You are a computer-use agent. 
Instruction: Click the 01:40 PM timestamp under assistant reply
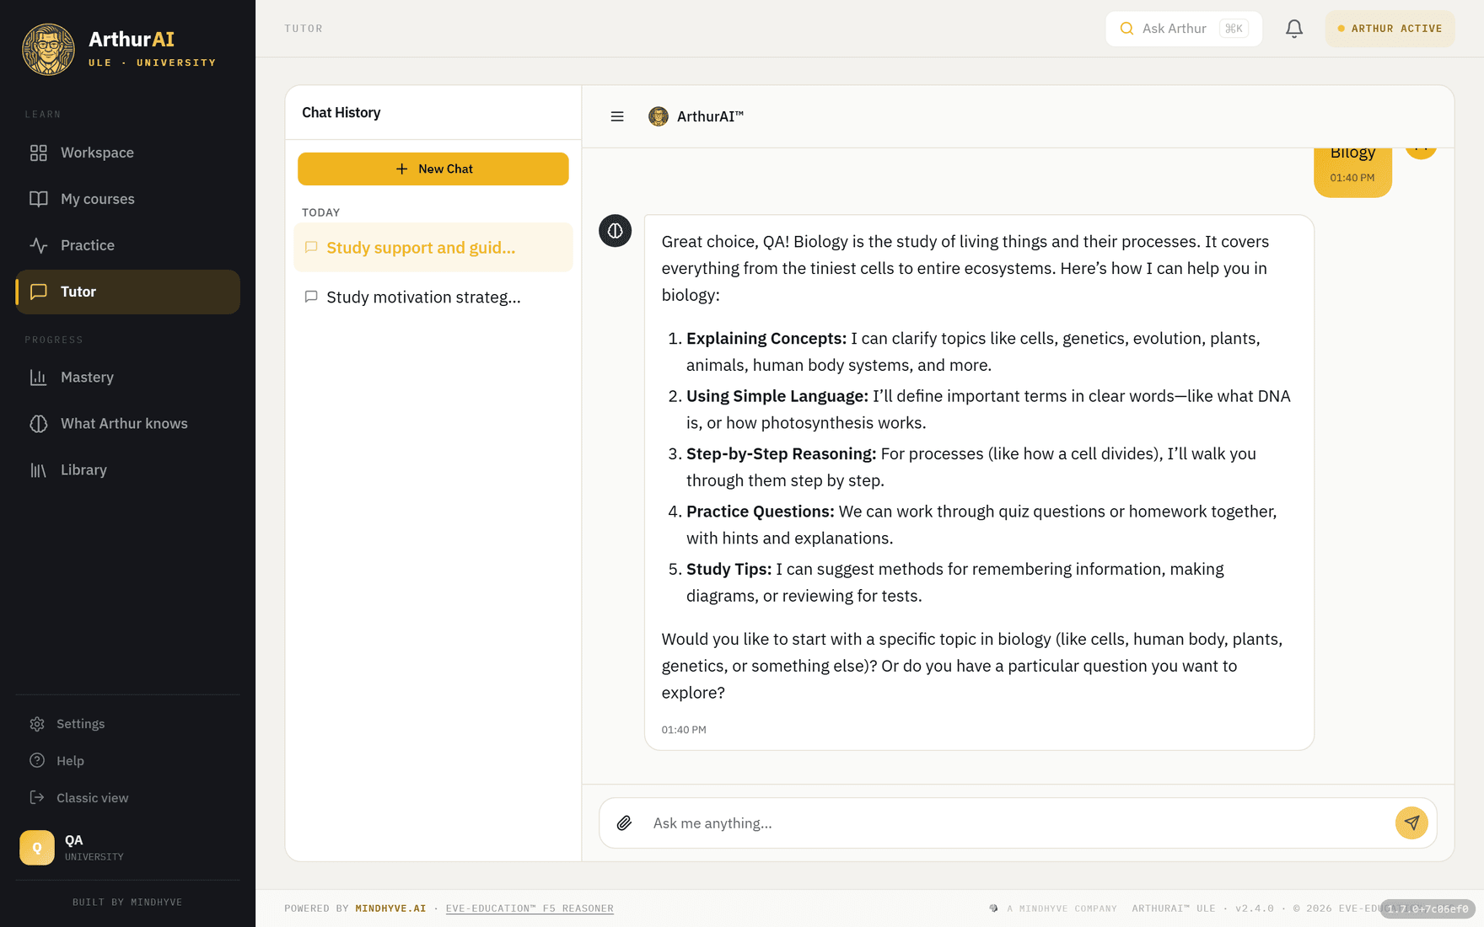coord(684,730)
